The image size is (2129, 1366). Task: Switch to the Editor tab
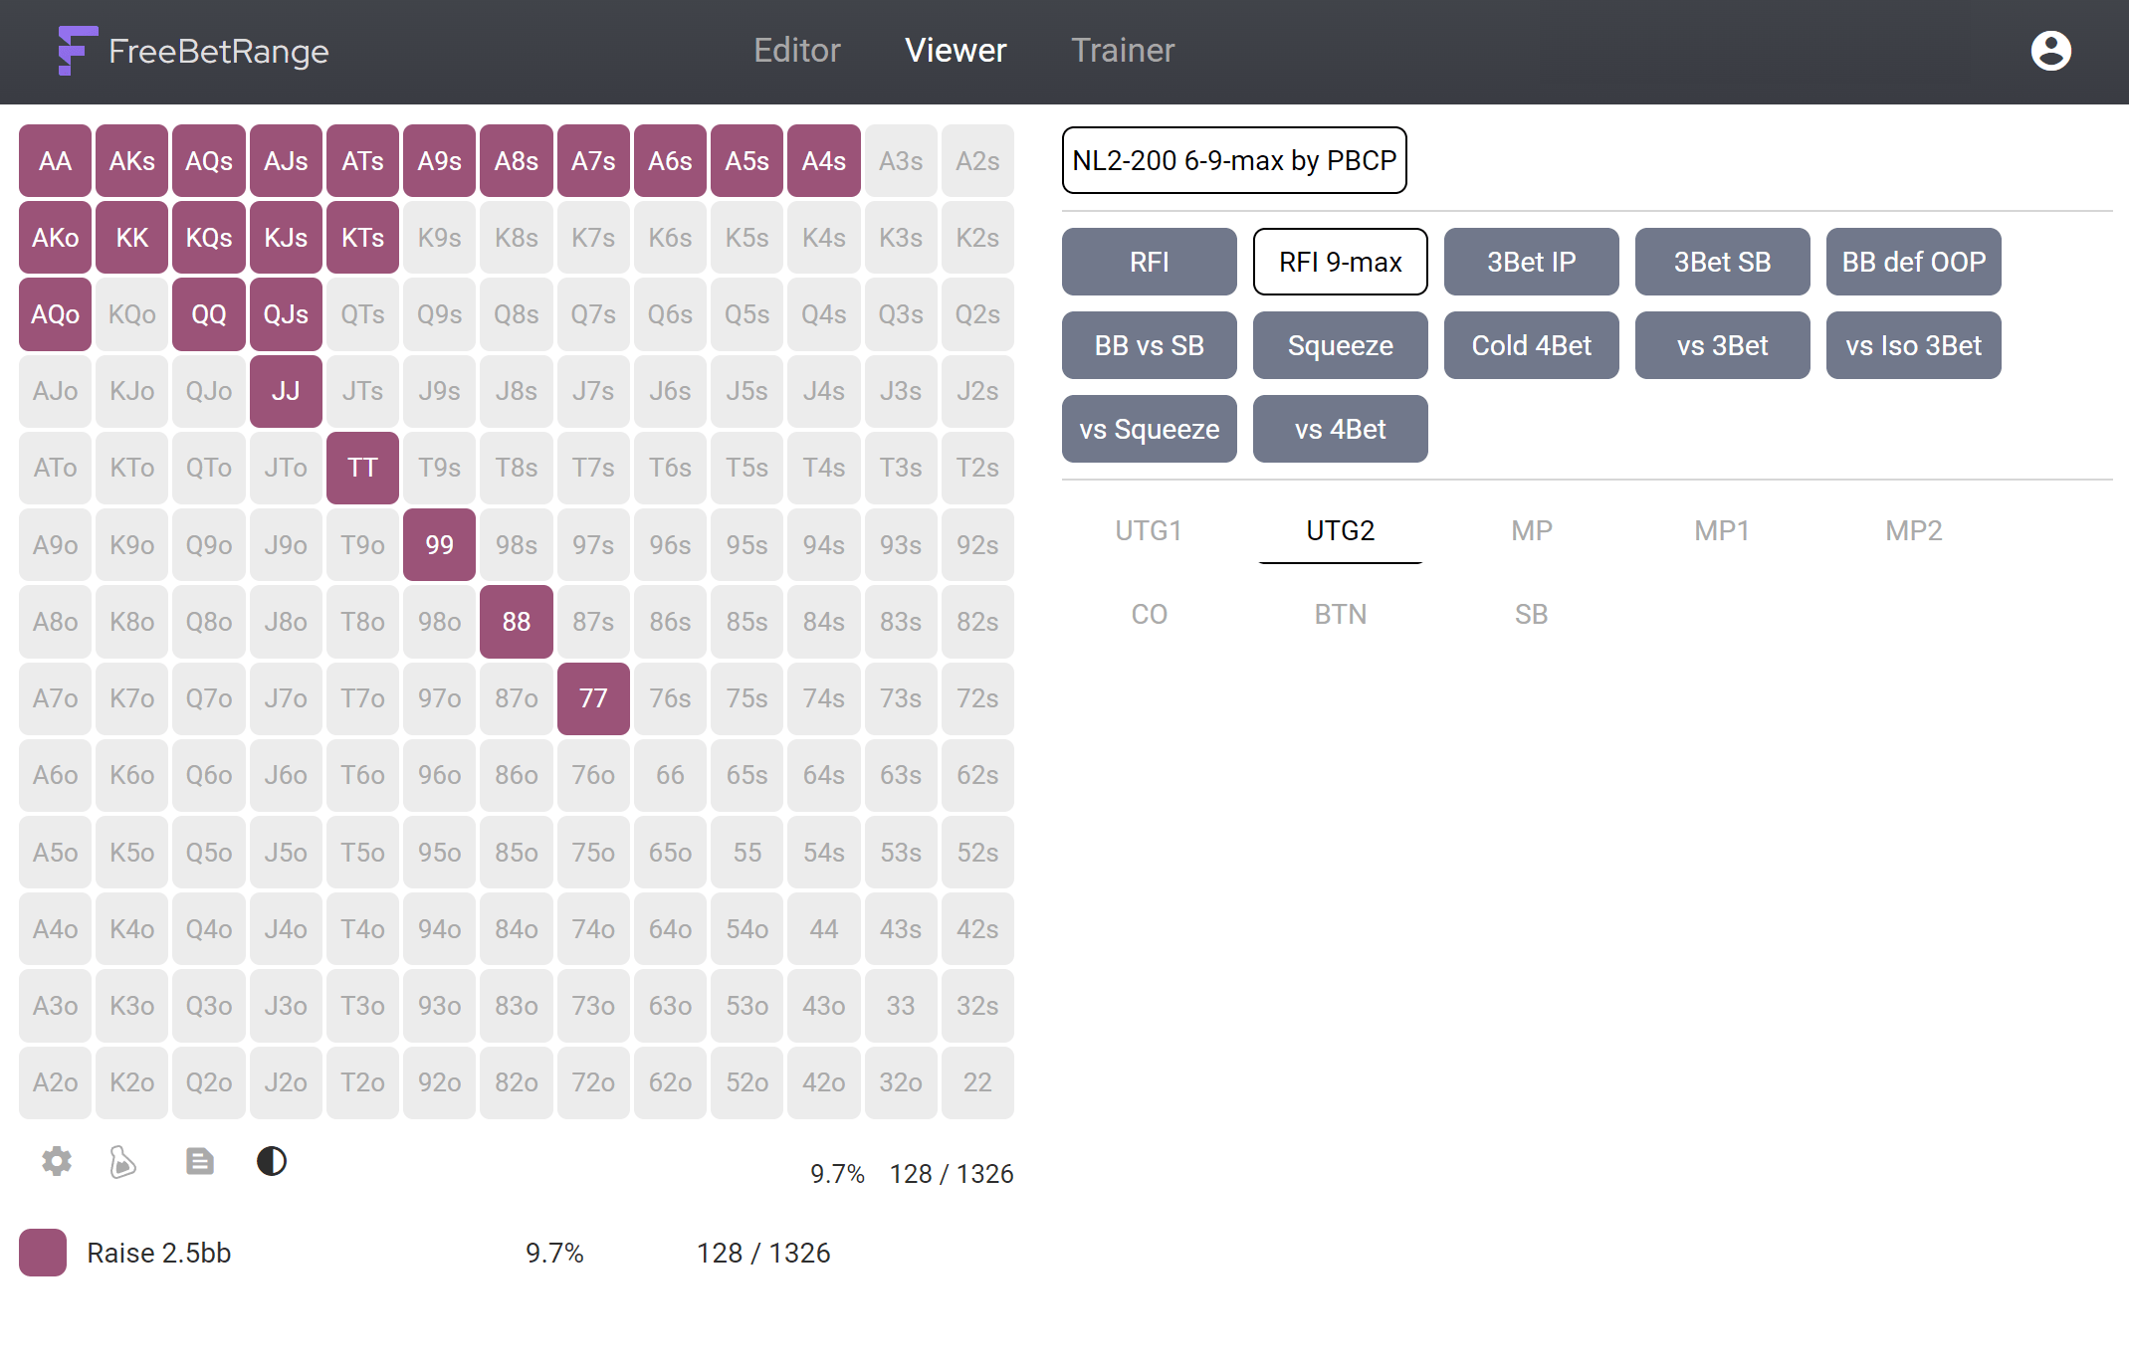point(797,51)
